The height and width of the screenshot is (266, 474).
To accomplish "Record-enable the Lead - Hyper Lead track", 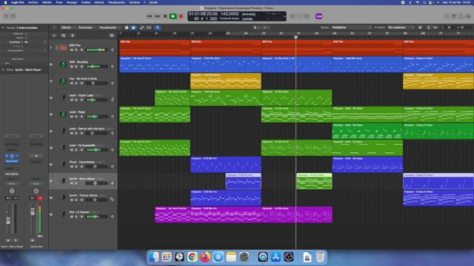I will tap(81, 100).
